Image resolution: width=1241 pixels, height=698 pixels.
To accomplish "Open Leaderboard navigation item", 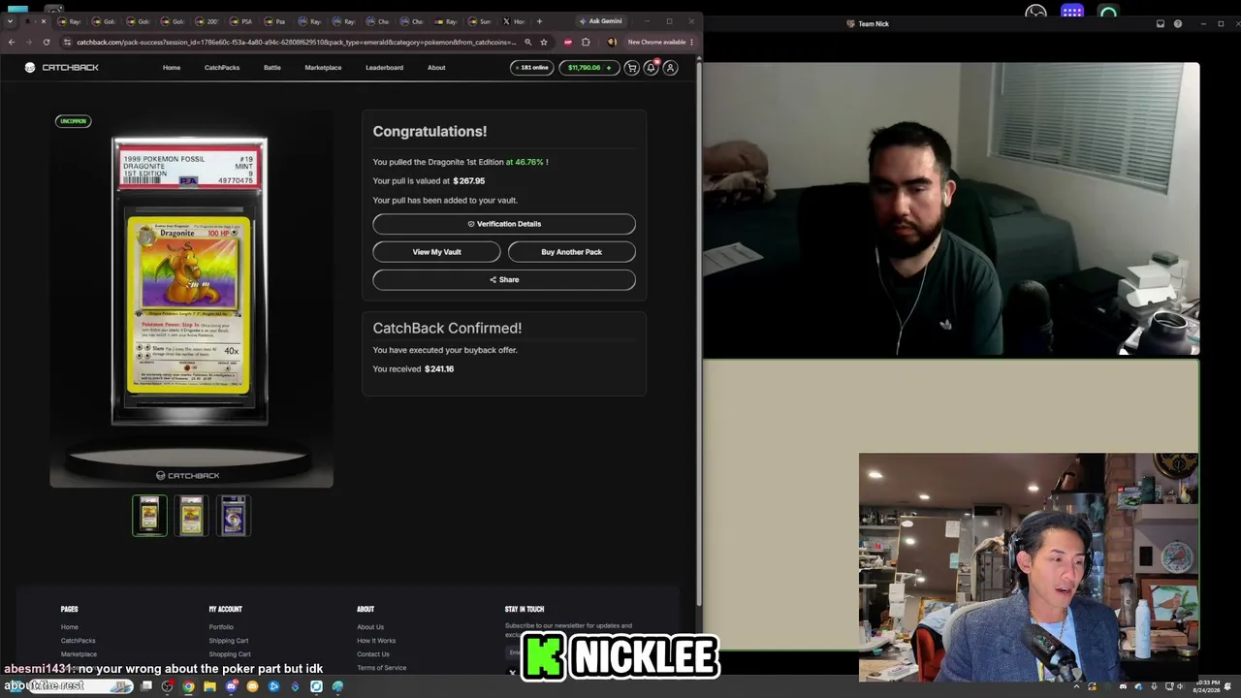I will [384, 68].
